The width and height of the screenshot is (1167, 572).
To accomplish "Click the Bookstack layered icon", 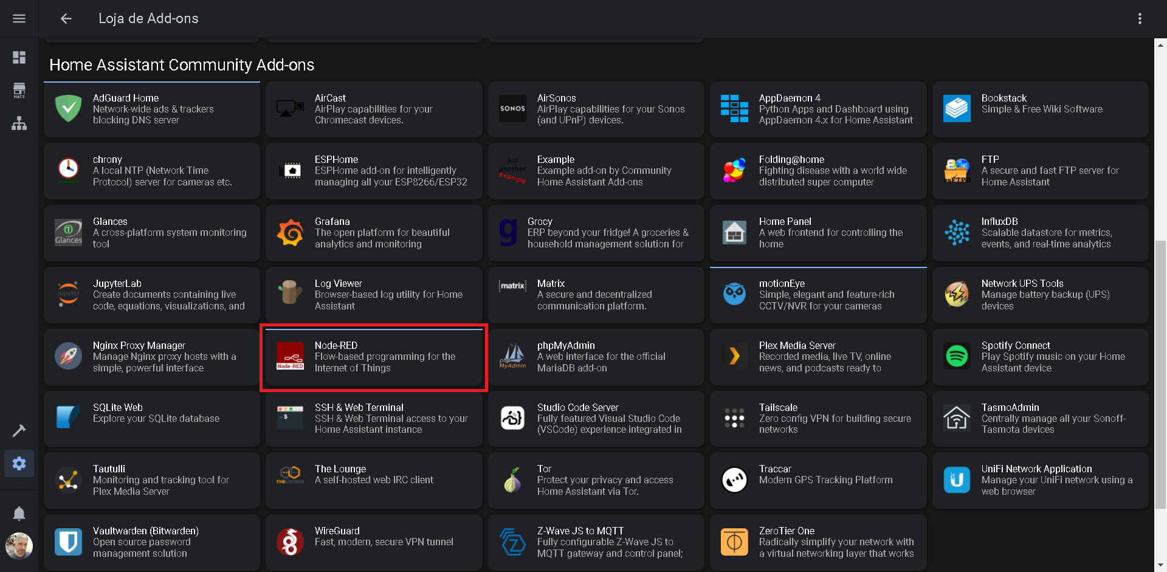I will pos(957,109).
